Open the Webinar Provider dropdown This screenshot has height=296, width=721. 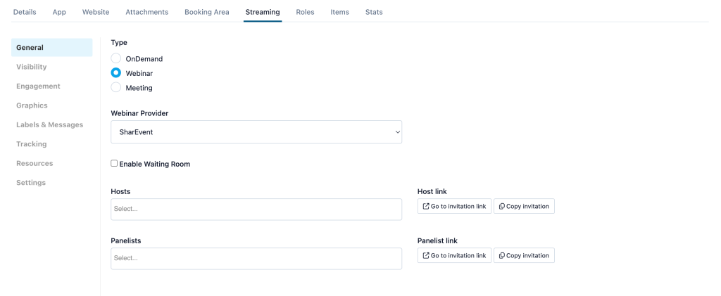[x=256, y=132]
